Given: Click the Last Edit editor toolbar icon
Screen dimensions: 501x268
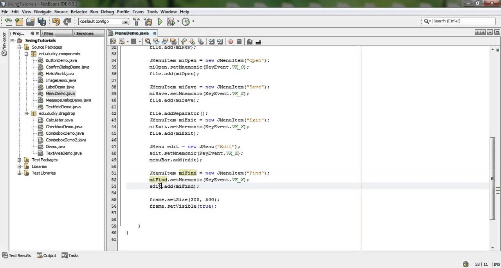Looking at the screenshot, I should click(x=113, y=42).
